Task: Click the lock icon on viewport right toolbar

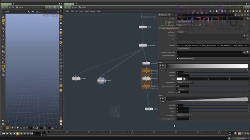Action: pos(61,23)
